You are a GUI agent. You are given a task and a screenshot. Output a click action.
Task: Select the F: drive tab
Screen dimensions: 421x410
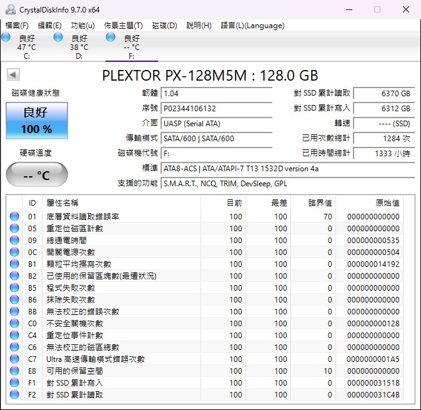click(132, 47)
